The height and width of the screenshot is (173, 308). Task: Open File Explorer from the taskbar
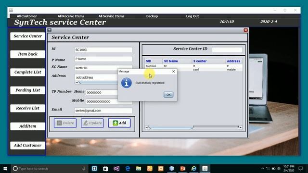[139, 169]
